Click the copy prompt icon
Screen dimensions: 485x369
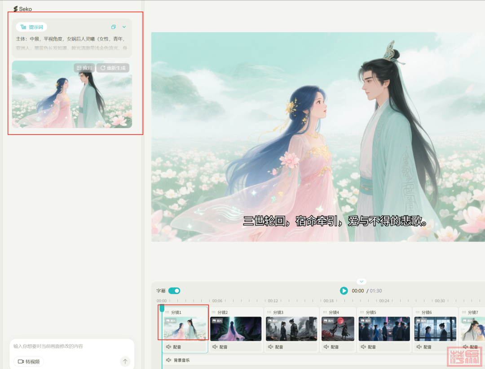(x=114, y=27)
